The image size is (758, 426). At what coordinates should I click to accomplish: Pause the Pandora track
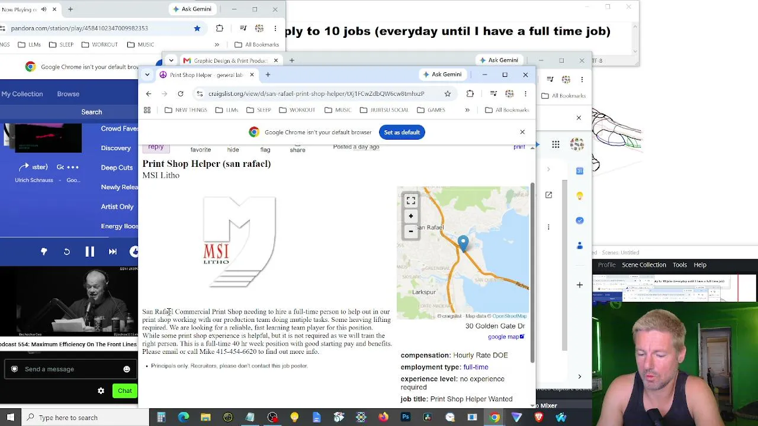[89, 251]
